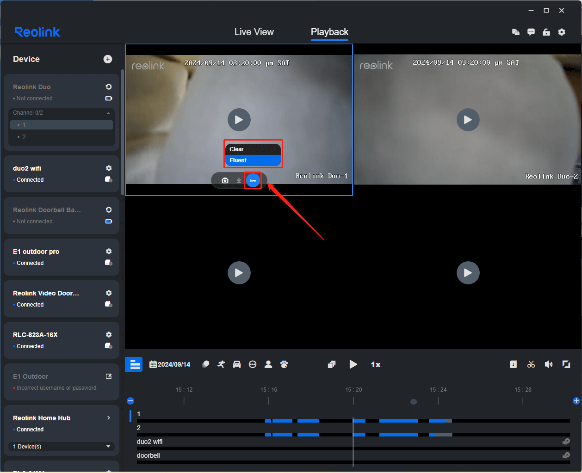Open settings for RLC-823A-16X

tap(109, 334)
